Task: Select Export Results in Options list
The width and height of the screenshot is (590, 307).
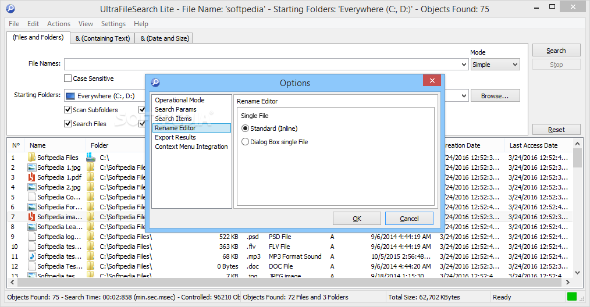Action: (175, 137)
